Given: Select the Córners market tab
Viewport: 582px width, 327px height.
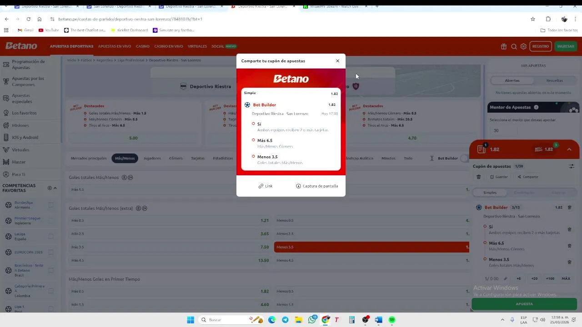Looking at the screenshot, I should 176,159.
